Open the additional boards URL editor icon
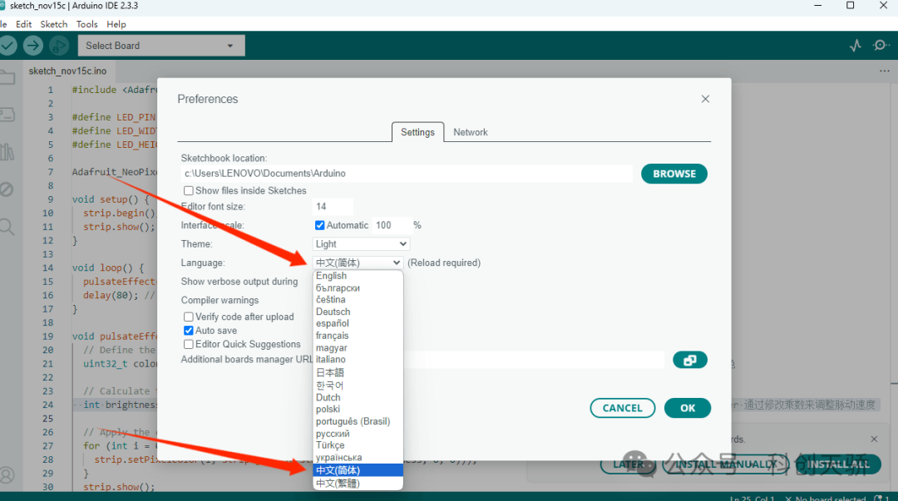This screenshot has width=898, height=501. point(689,360)
